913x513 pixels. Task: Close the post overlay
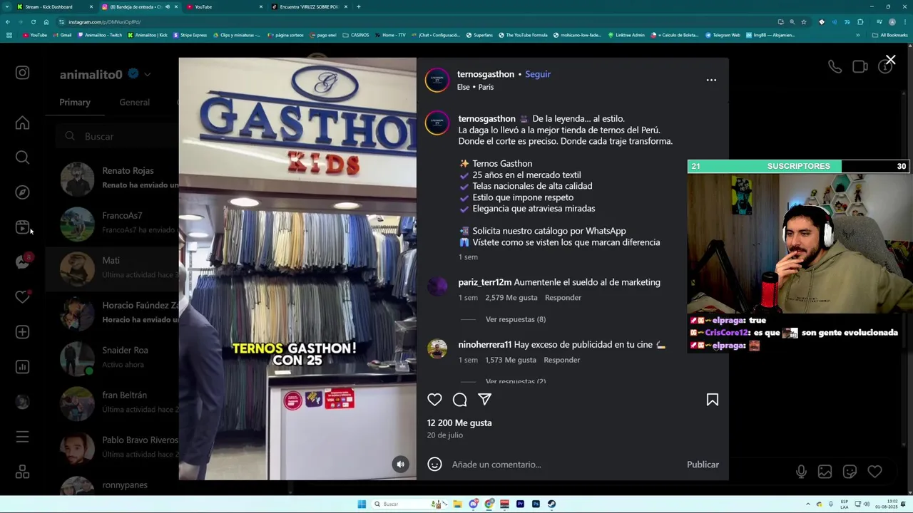890,60
